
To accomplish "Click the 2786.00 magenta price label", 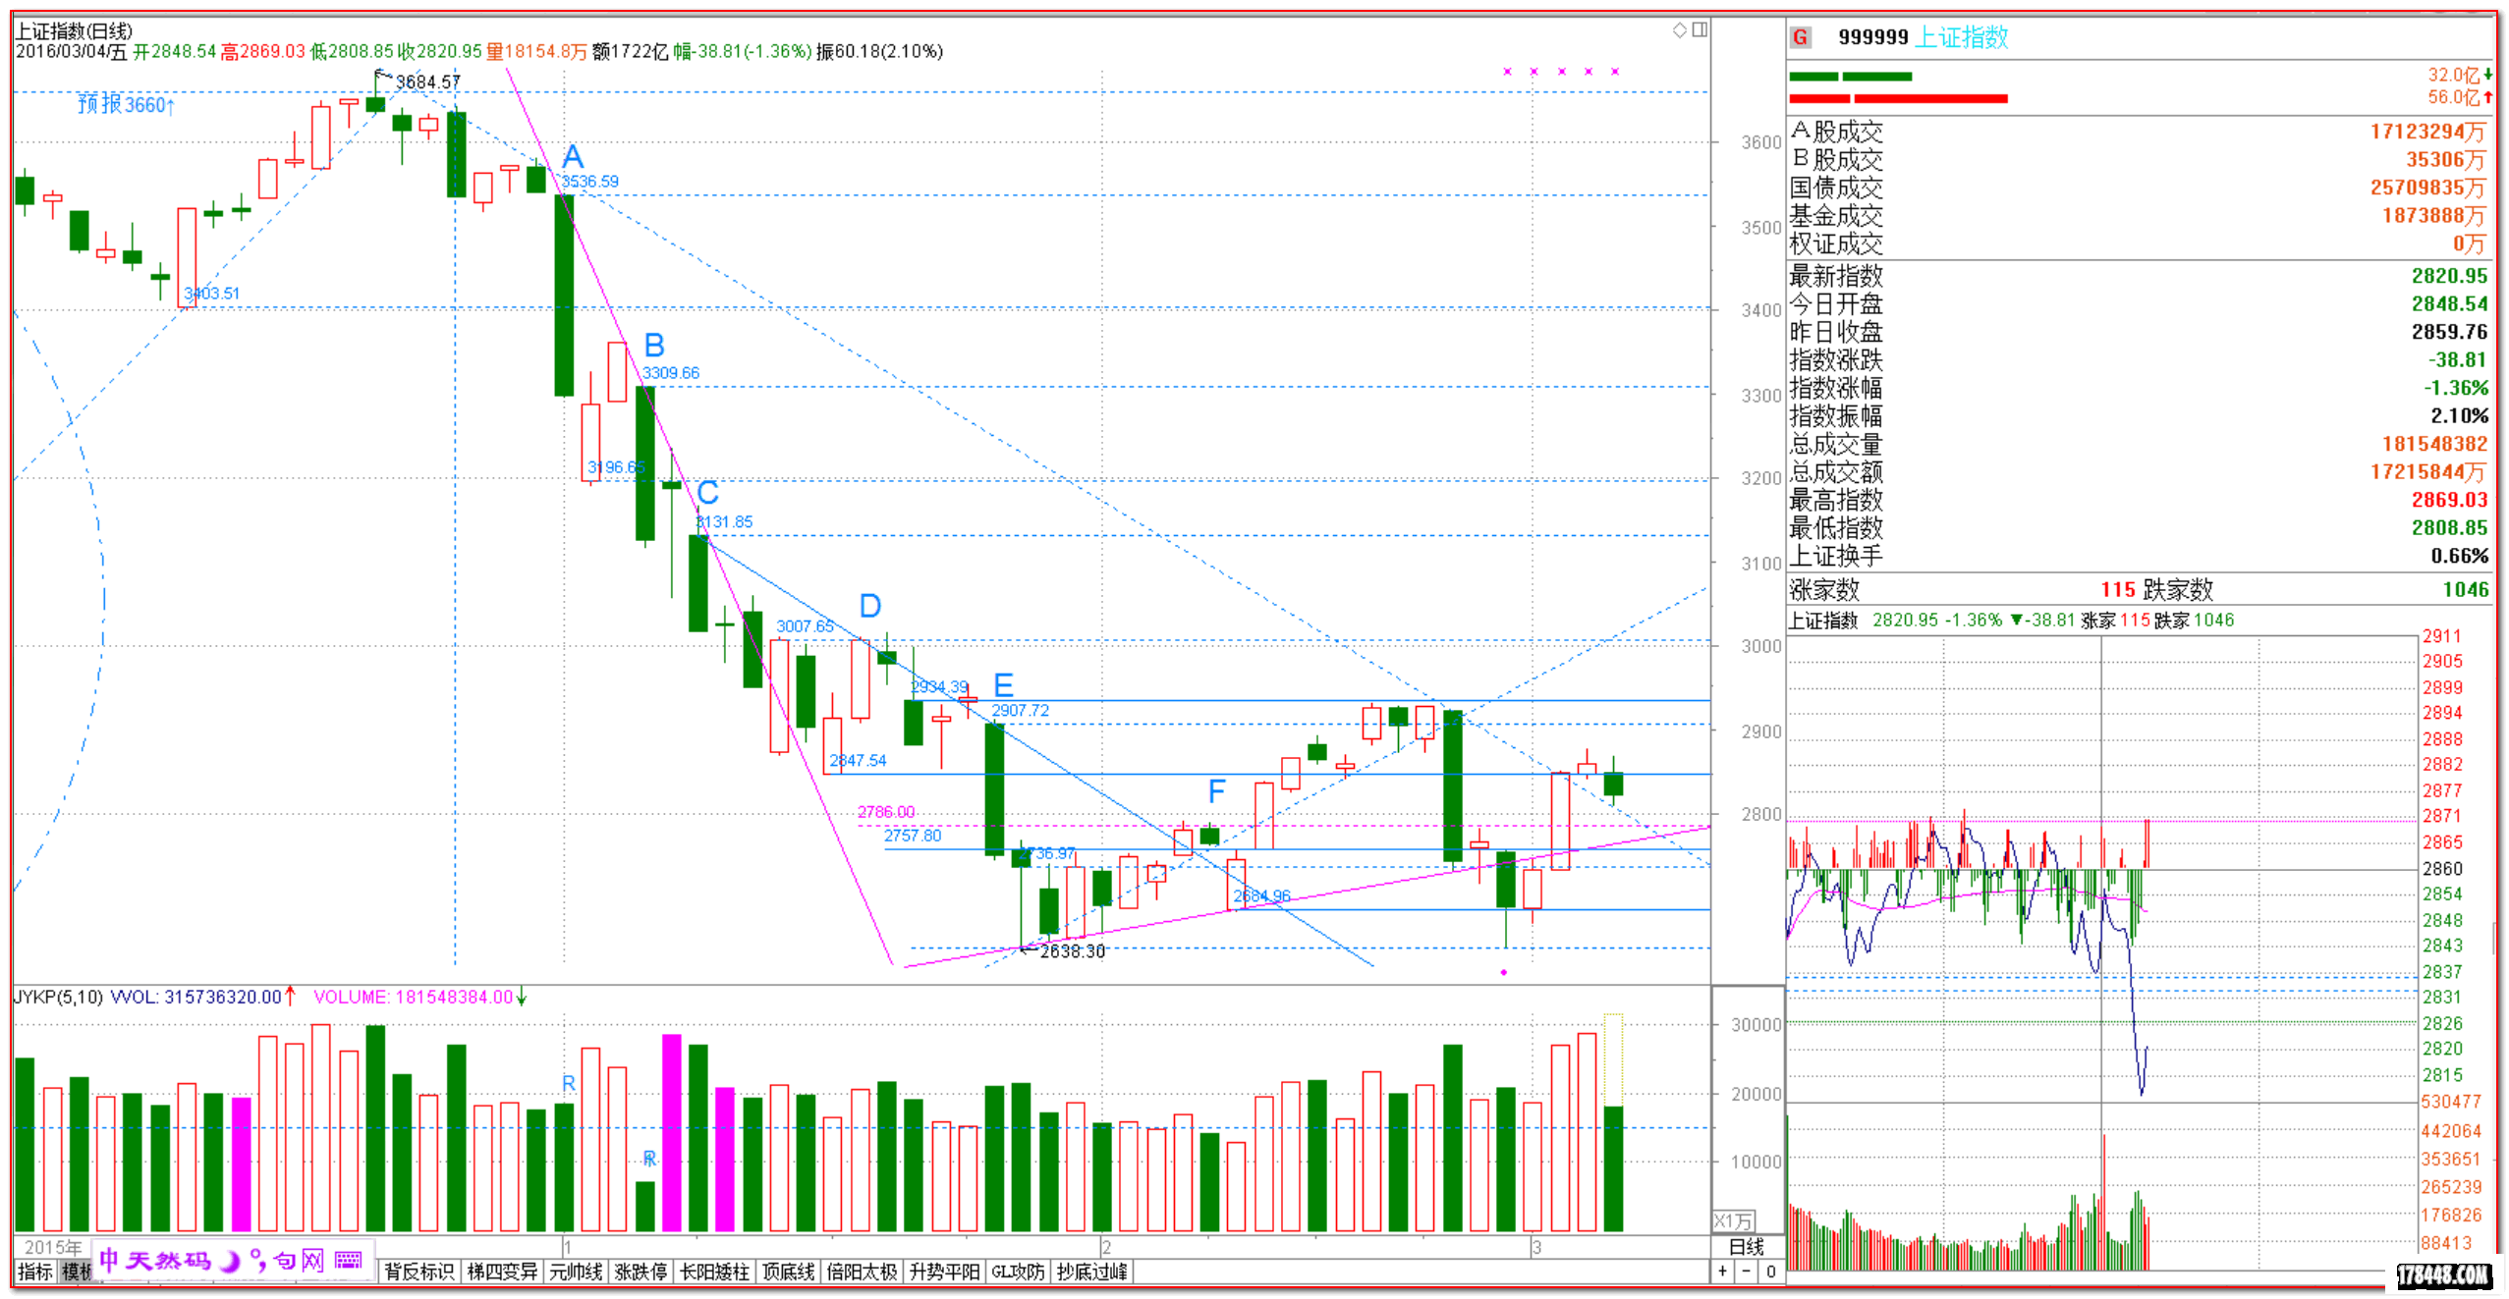I will pyautogui.click(x=885, y=812).
